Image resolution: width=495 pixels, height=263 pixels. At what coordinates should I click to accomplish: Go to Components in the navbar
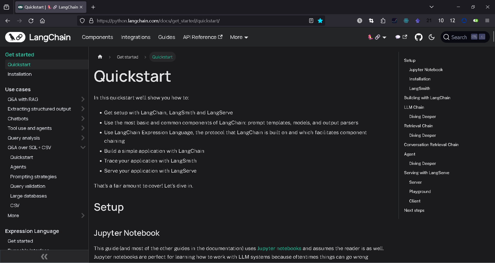tap(97, 37)
